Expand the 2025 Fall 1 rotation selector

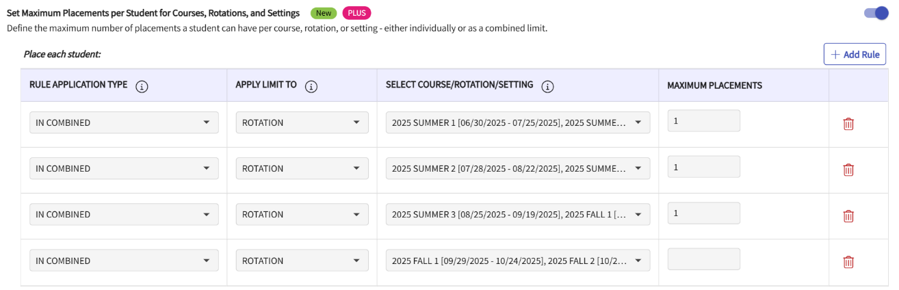(518, 261)
